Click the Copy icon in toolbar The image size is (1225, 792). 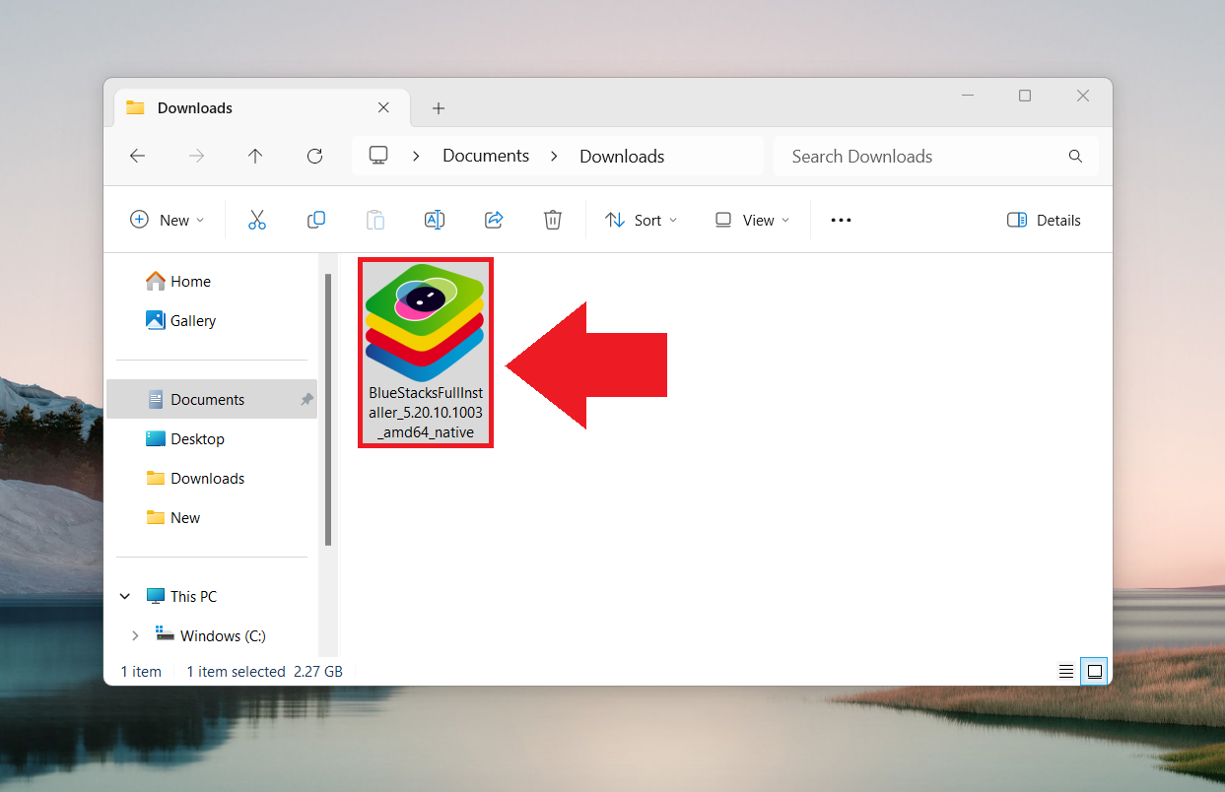pos(316,220)
